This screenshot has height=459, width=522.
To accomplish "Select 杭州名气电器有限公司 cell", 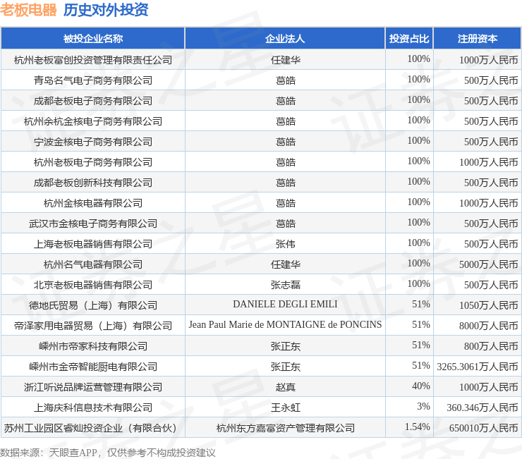I will click(93, 264).
